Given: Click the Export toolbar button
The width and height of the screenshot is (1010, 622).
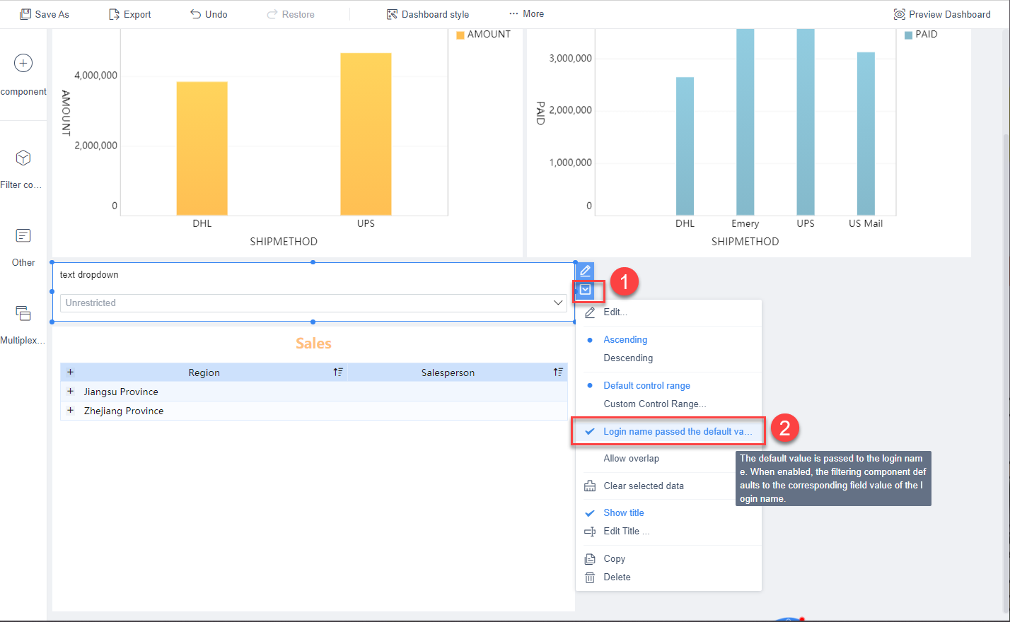Looking at the screenshot, I should pyautogui.click(x=129, y=14).
